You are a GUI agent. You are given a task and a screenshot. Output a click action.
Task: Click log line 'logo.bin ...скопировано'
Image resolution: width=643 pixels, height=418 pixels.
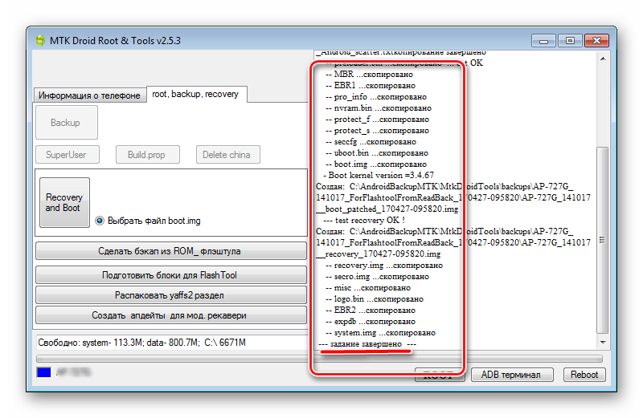point(375,299)
